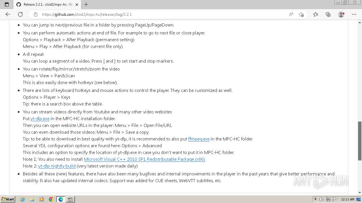Click the 'Options > Playback > After Playback' line
362x203 pixels.
(x=79, y=40)
